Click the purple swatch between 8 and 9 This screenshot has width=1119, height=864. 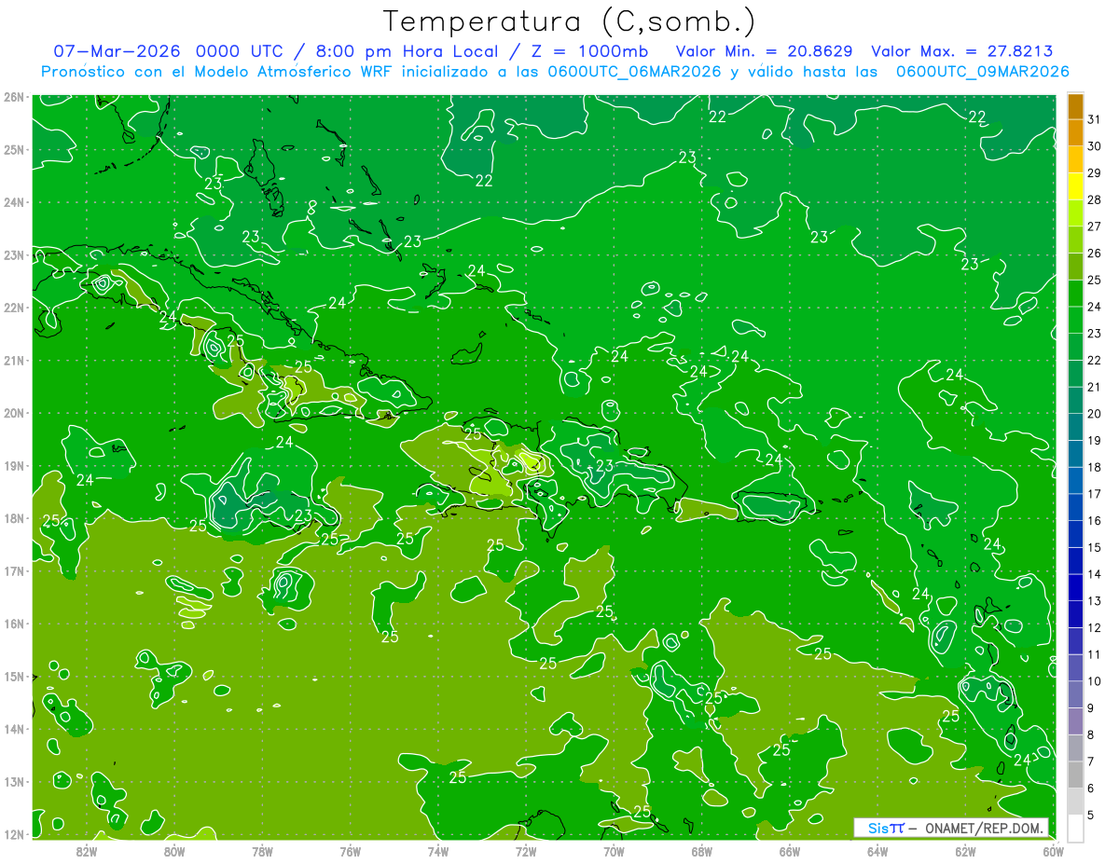[1075, 721]
